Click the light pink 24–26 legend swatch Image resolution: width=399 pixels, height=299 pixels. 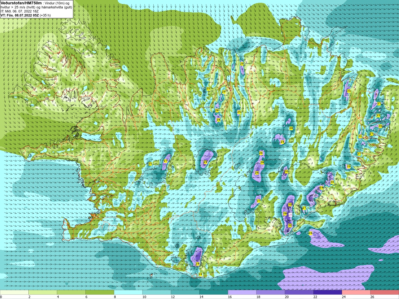pyautogui.click(x=356, y=292)
